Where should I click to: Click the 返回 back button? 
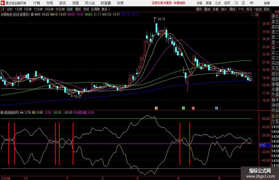coord(267,9)
